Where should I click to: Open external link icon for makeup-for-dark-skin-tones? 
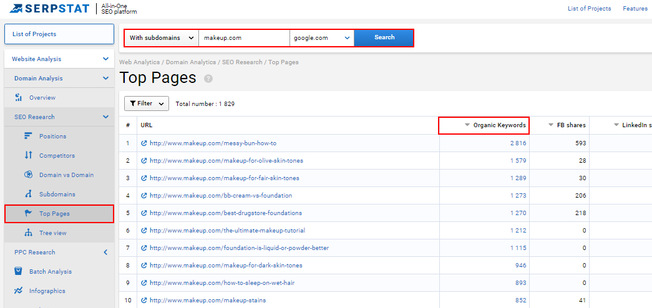144,265
